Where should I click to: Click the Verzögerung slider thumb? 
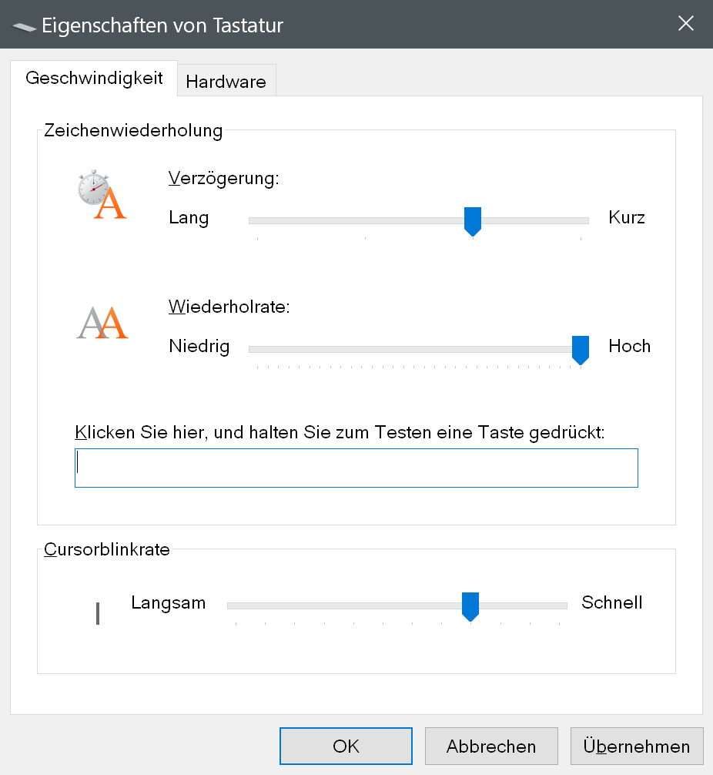(473, 220)
